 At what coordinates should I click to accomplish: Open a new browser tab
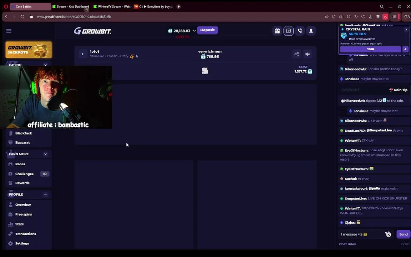[x=178, y=6]
